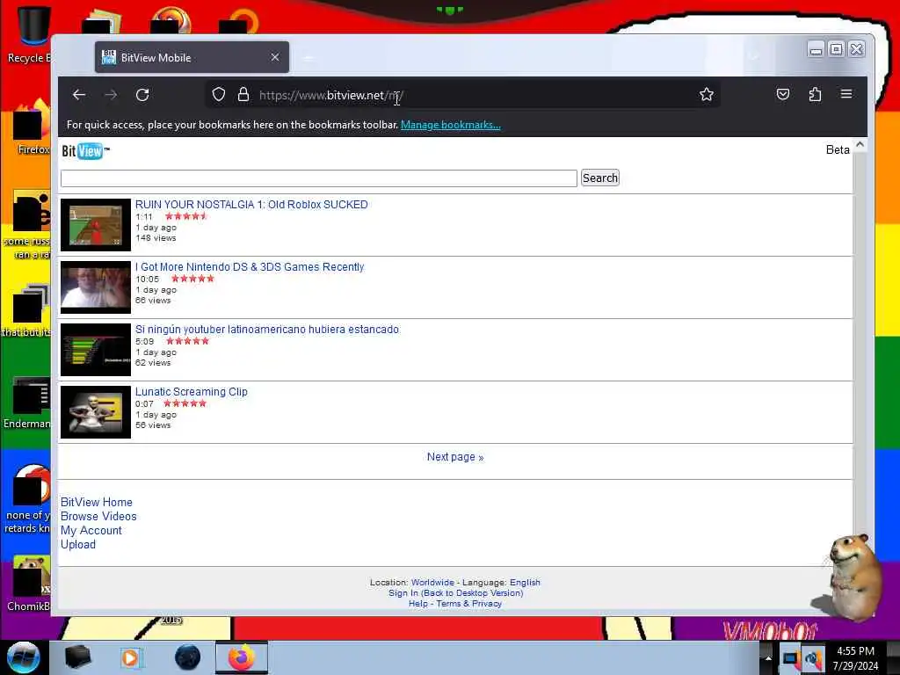Click the 148 views text

click(156, 237)
